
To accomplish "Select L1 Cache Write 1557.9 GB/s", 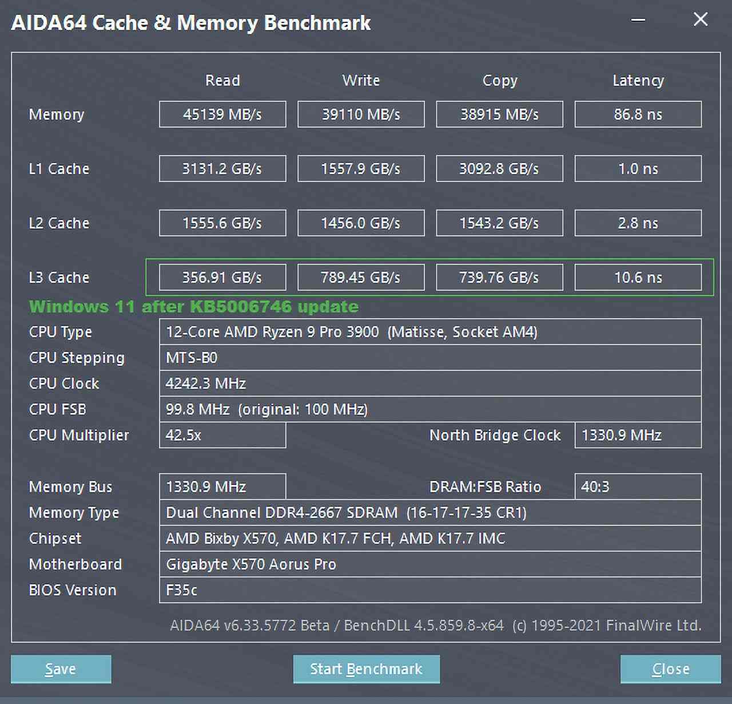I will [361, 169].
